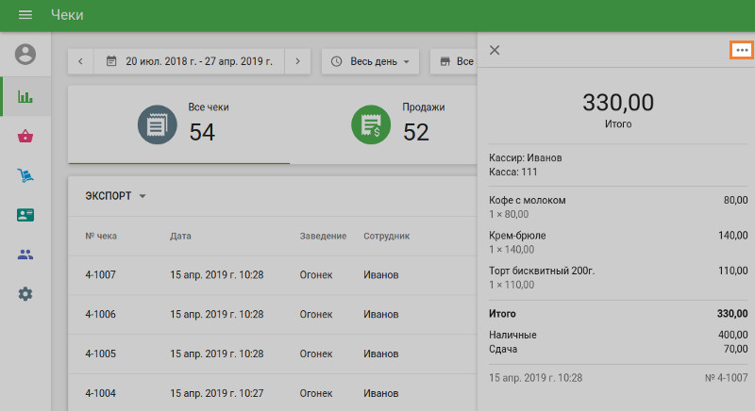Switch to the 'Все чеки' tab
The height and width of the screenshot is (411, 755).
coord(179,124)
